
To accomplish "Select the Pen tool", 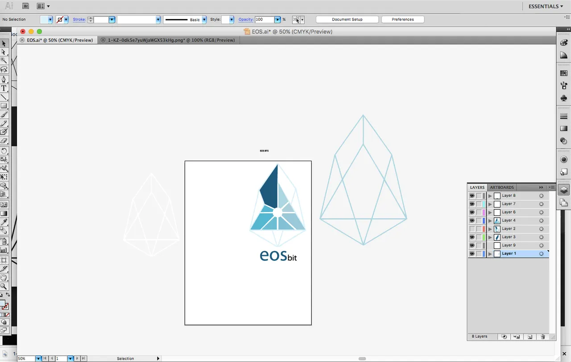I will click(x=4, y=80).
